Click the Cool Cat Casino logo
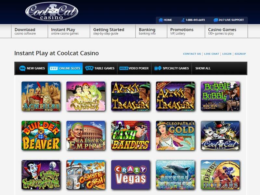Screen dimensions: 260x195 pos(52,11)
